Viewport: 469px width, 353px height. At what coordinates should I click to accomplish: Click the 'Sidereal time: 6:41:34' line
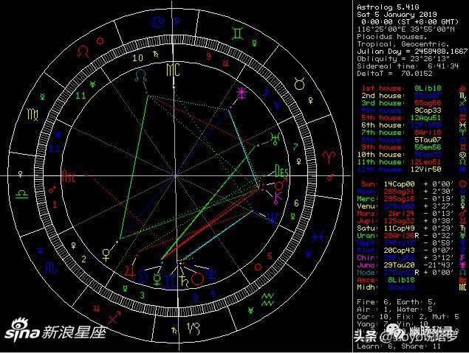click(408, 66)
